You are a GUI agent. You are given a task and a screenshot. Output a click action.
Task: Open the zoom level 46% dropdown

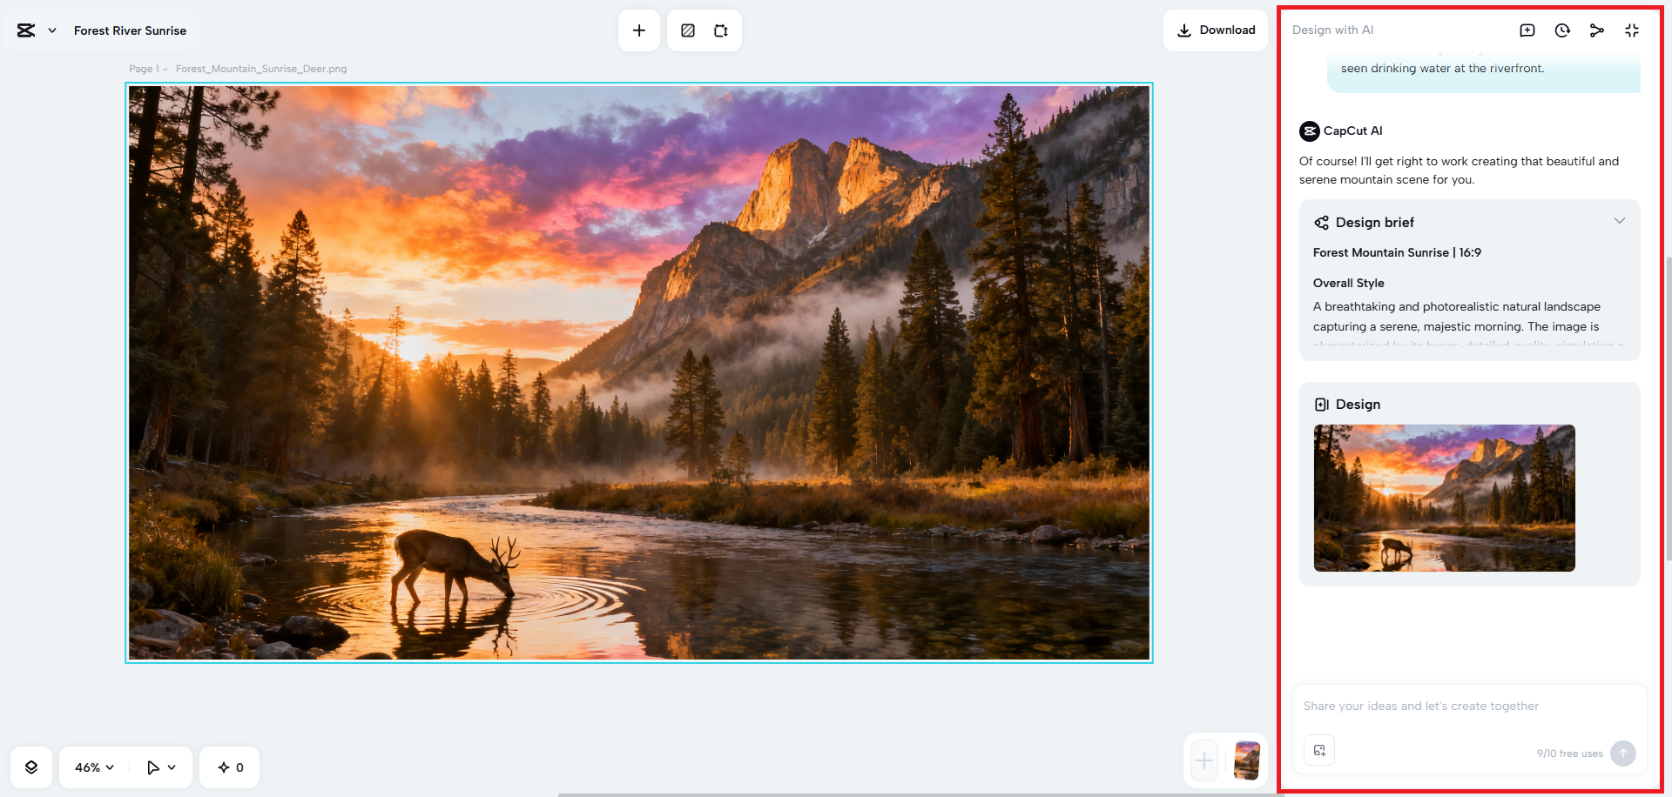click(x=92, y=767)
